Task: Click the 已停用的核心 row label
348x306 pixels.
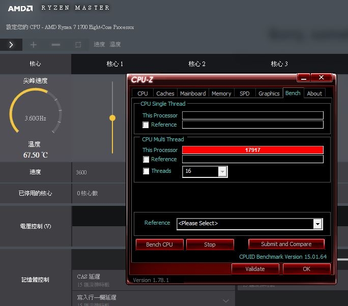Action: 35,193
